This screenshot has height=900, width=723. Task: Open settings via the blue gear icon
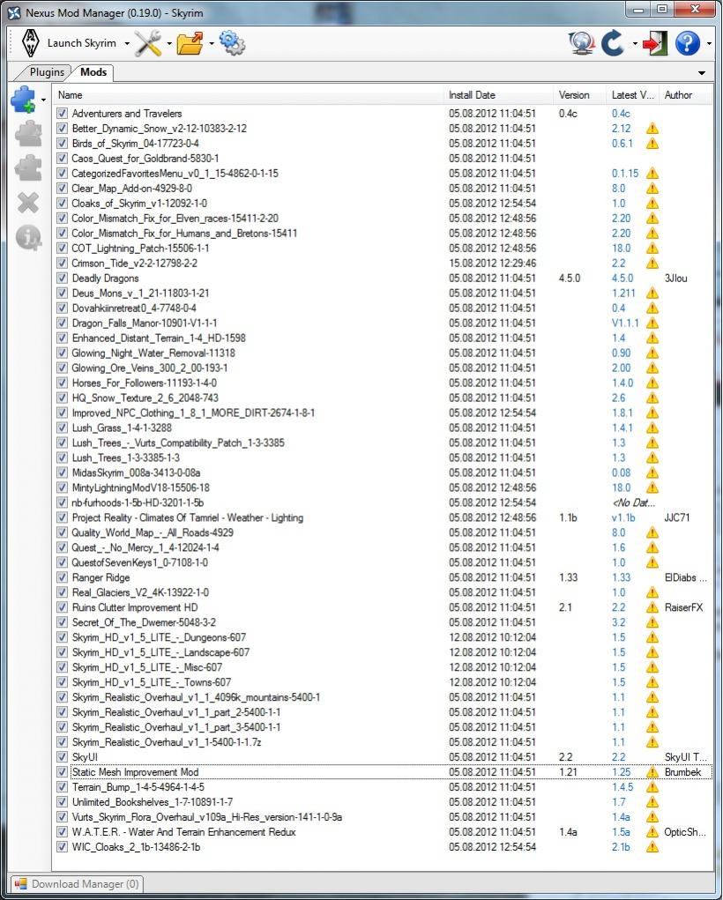tap(232, 43)
